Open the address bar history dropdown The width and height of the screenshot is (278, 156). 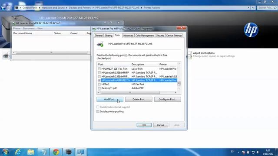click(248, 8)
